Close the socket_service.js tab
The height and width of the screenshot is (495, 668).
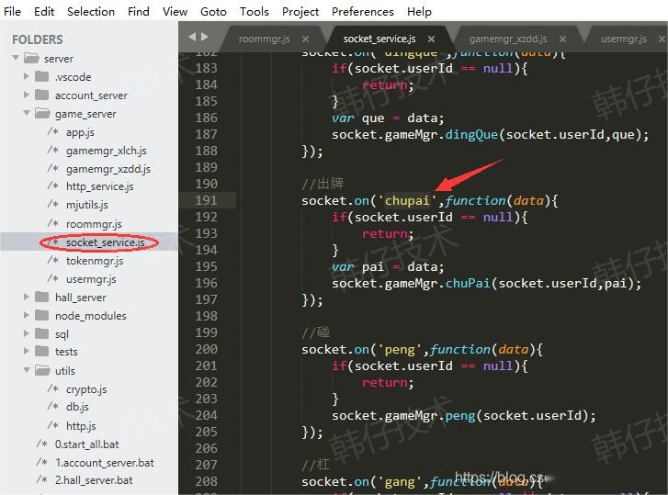[431, 39]
